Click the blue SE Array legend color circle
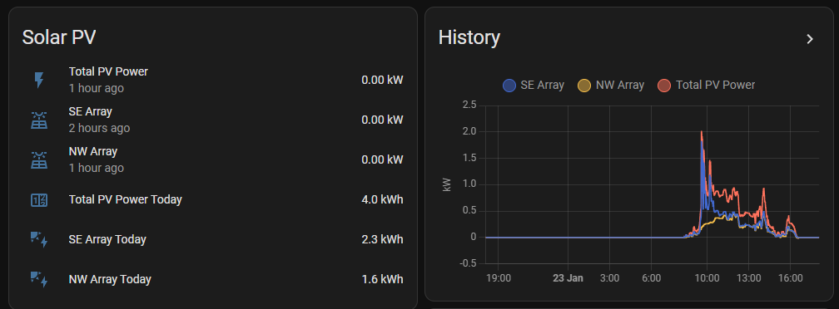839x309 pixels. [509, 85]
